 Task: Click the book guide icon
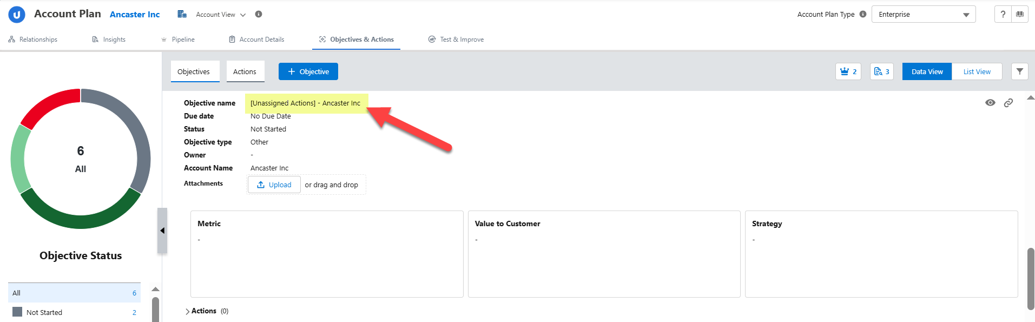(1020, 15)
